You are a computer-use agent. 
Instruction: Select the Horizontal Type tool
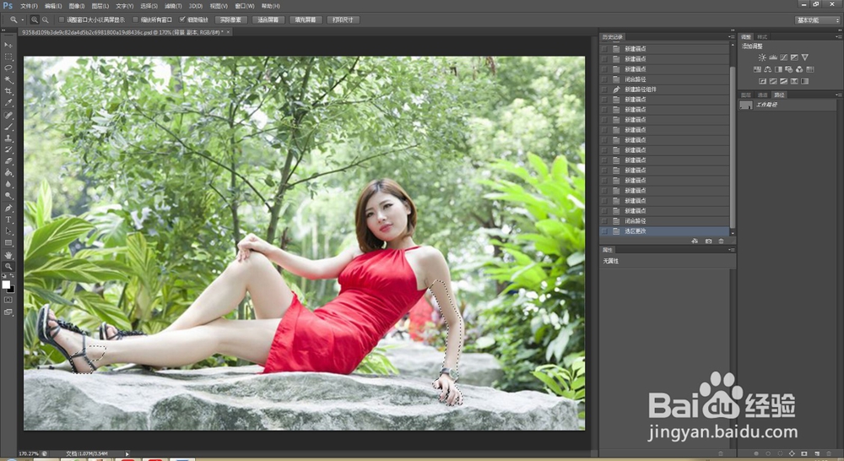click(8, 220)
